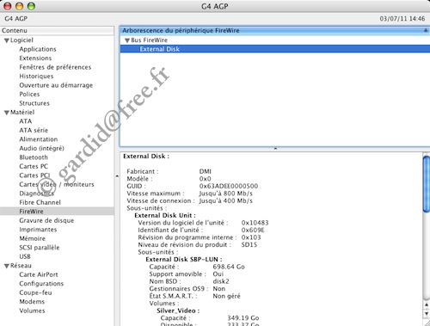Select Coupe-feu in the sidebar
Viewport: 430px width, 326px height.
tap(35, 292)
